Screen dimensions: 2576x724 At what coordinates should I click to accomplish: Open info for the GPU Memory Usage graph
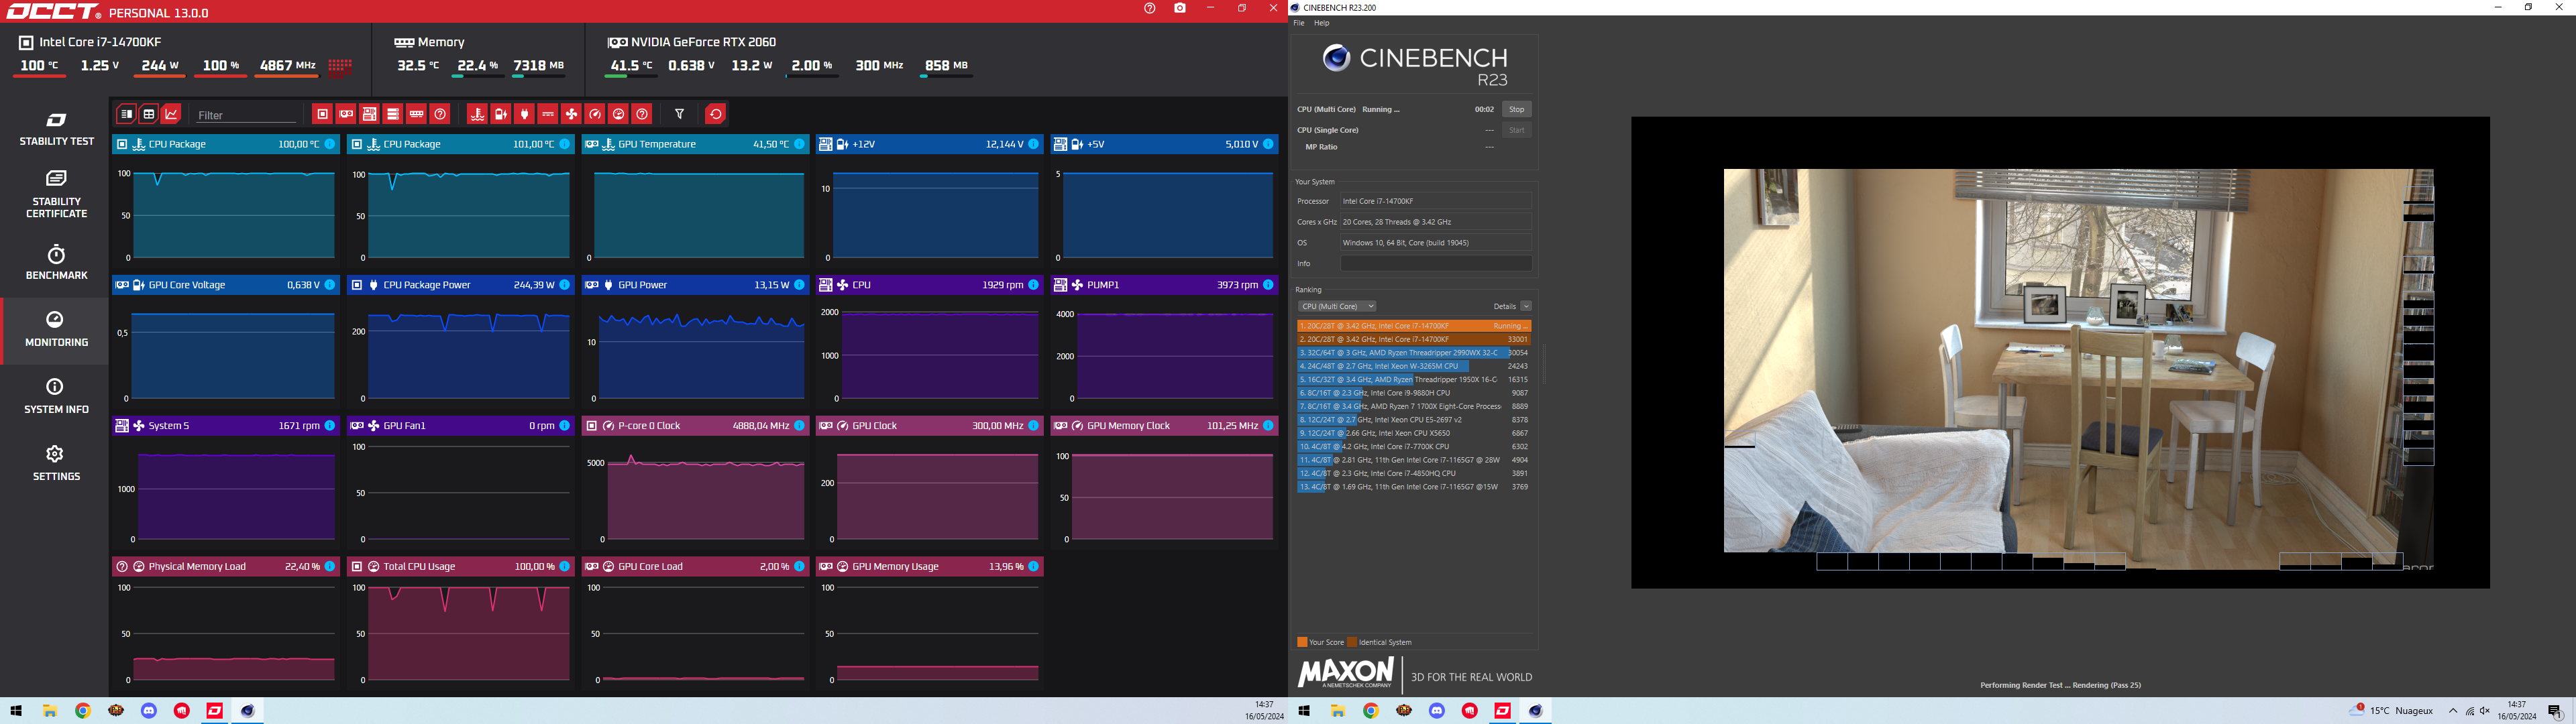pyautogui.click(x=1034, y=567)
